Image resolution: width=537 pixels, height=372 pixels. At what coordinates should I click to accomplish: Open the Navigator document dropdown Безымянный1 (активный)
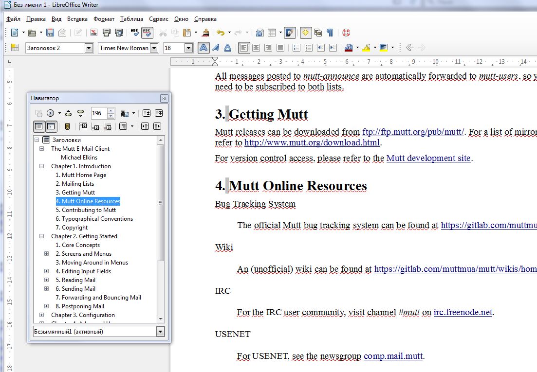(x=160, y=332)
